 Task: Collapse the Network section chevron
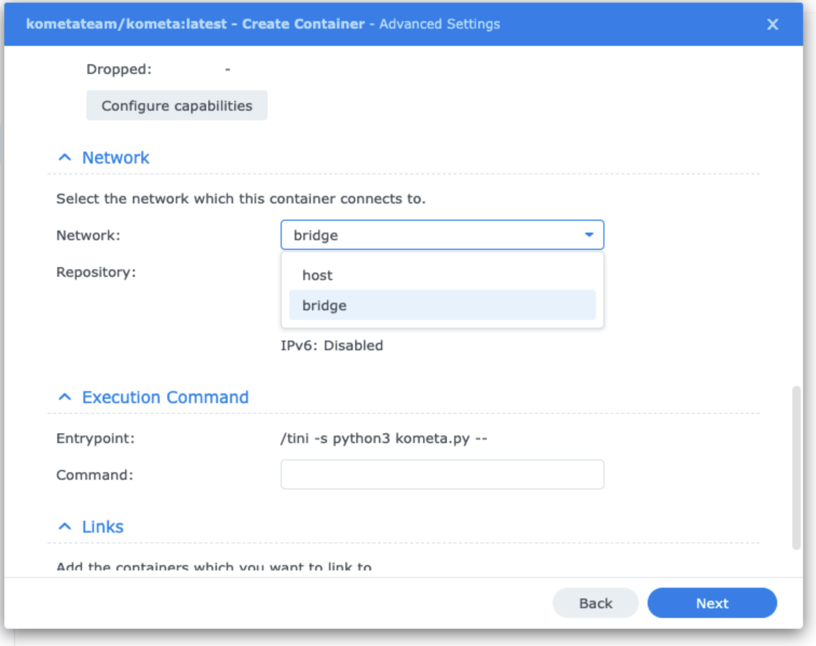(x=65, y=158)
